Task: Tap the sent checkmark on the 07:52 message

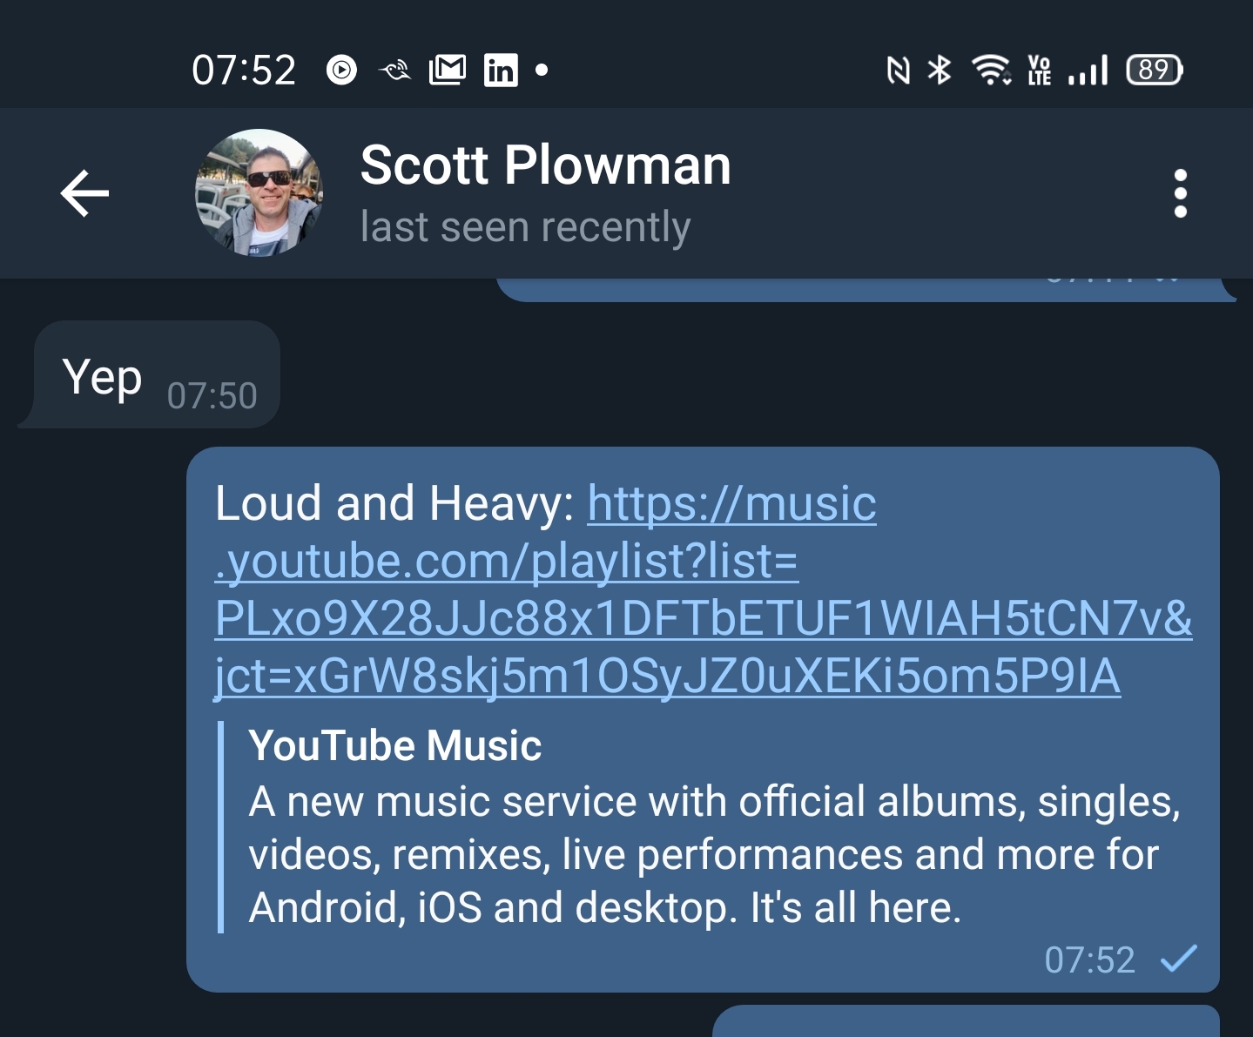Action: coord(1179,959)
